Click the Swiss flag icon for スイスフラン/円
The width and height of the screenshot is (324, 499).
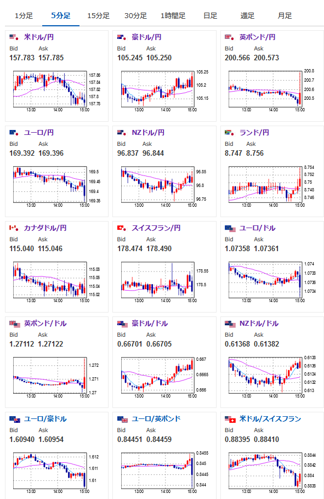(122, 228)
